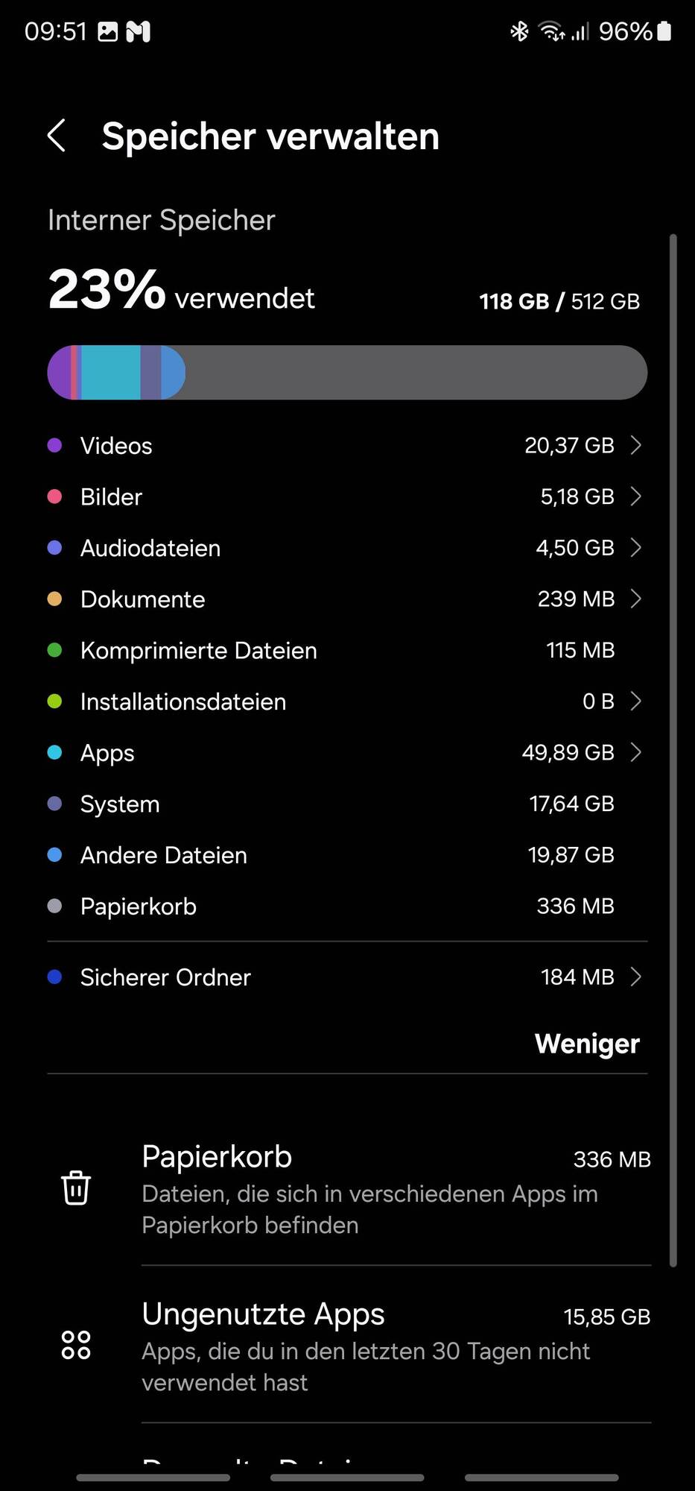695x1491 pixels.
Task: Tap the four-circles Ungenutzte Apps icon
Action: 76,1345
